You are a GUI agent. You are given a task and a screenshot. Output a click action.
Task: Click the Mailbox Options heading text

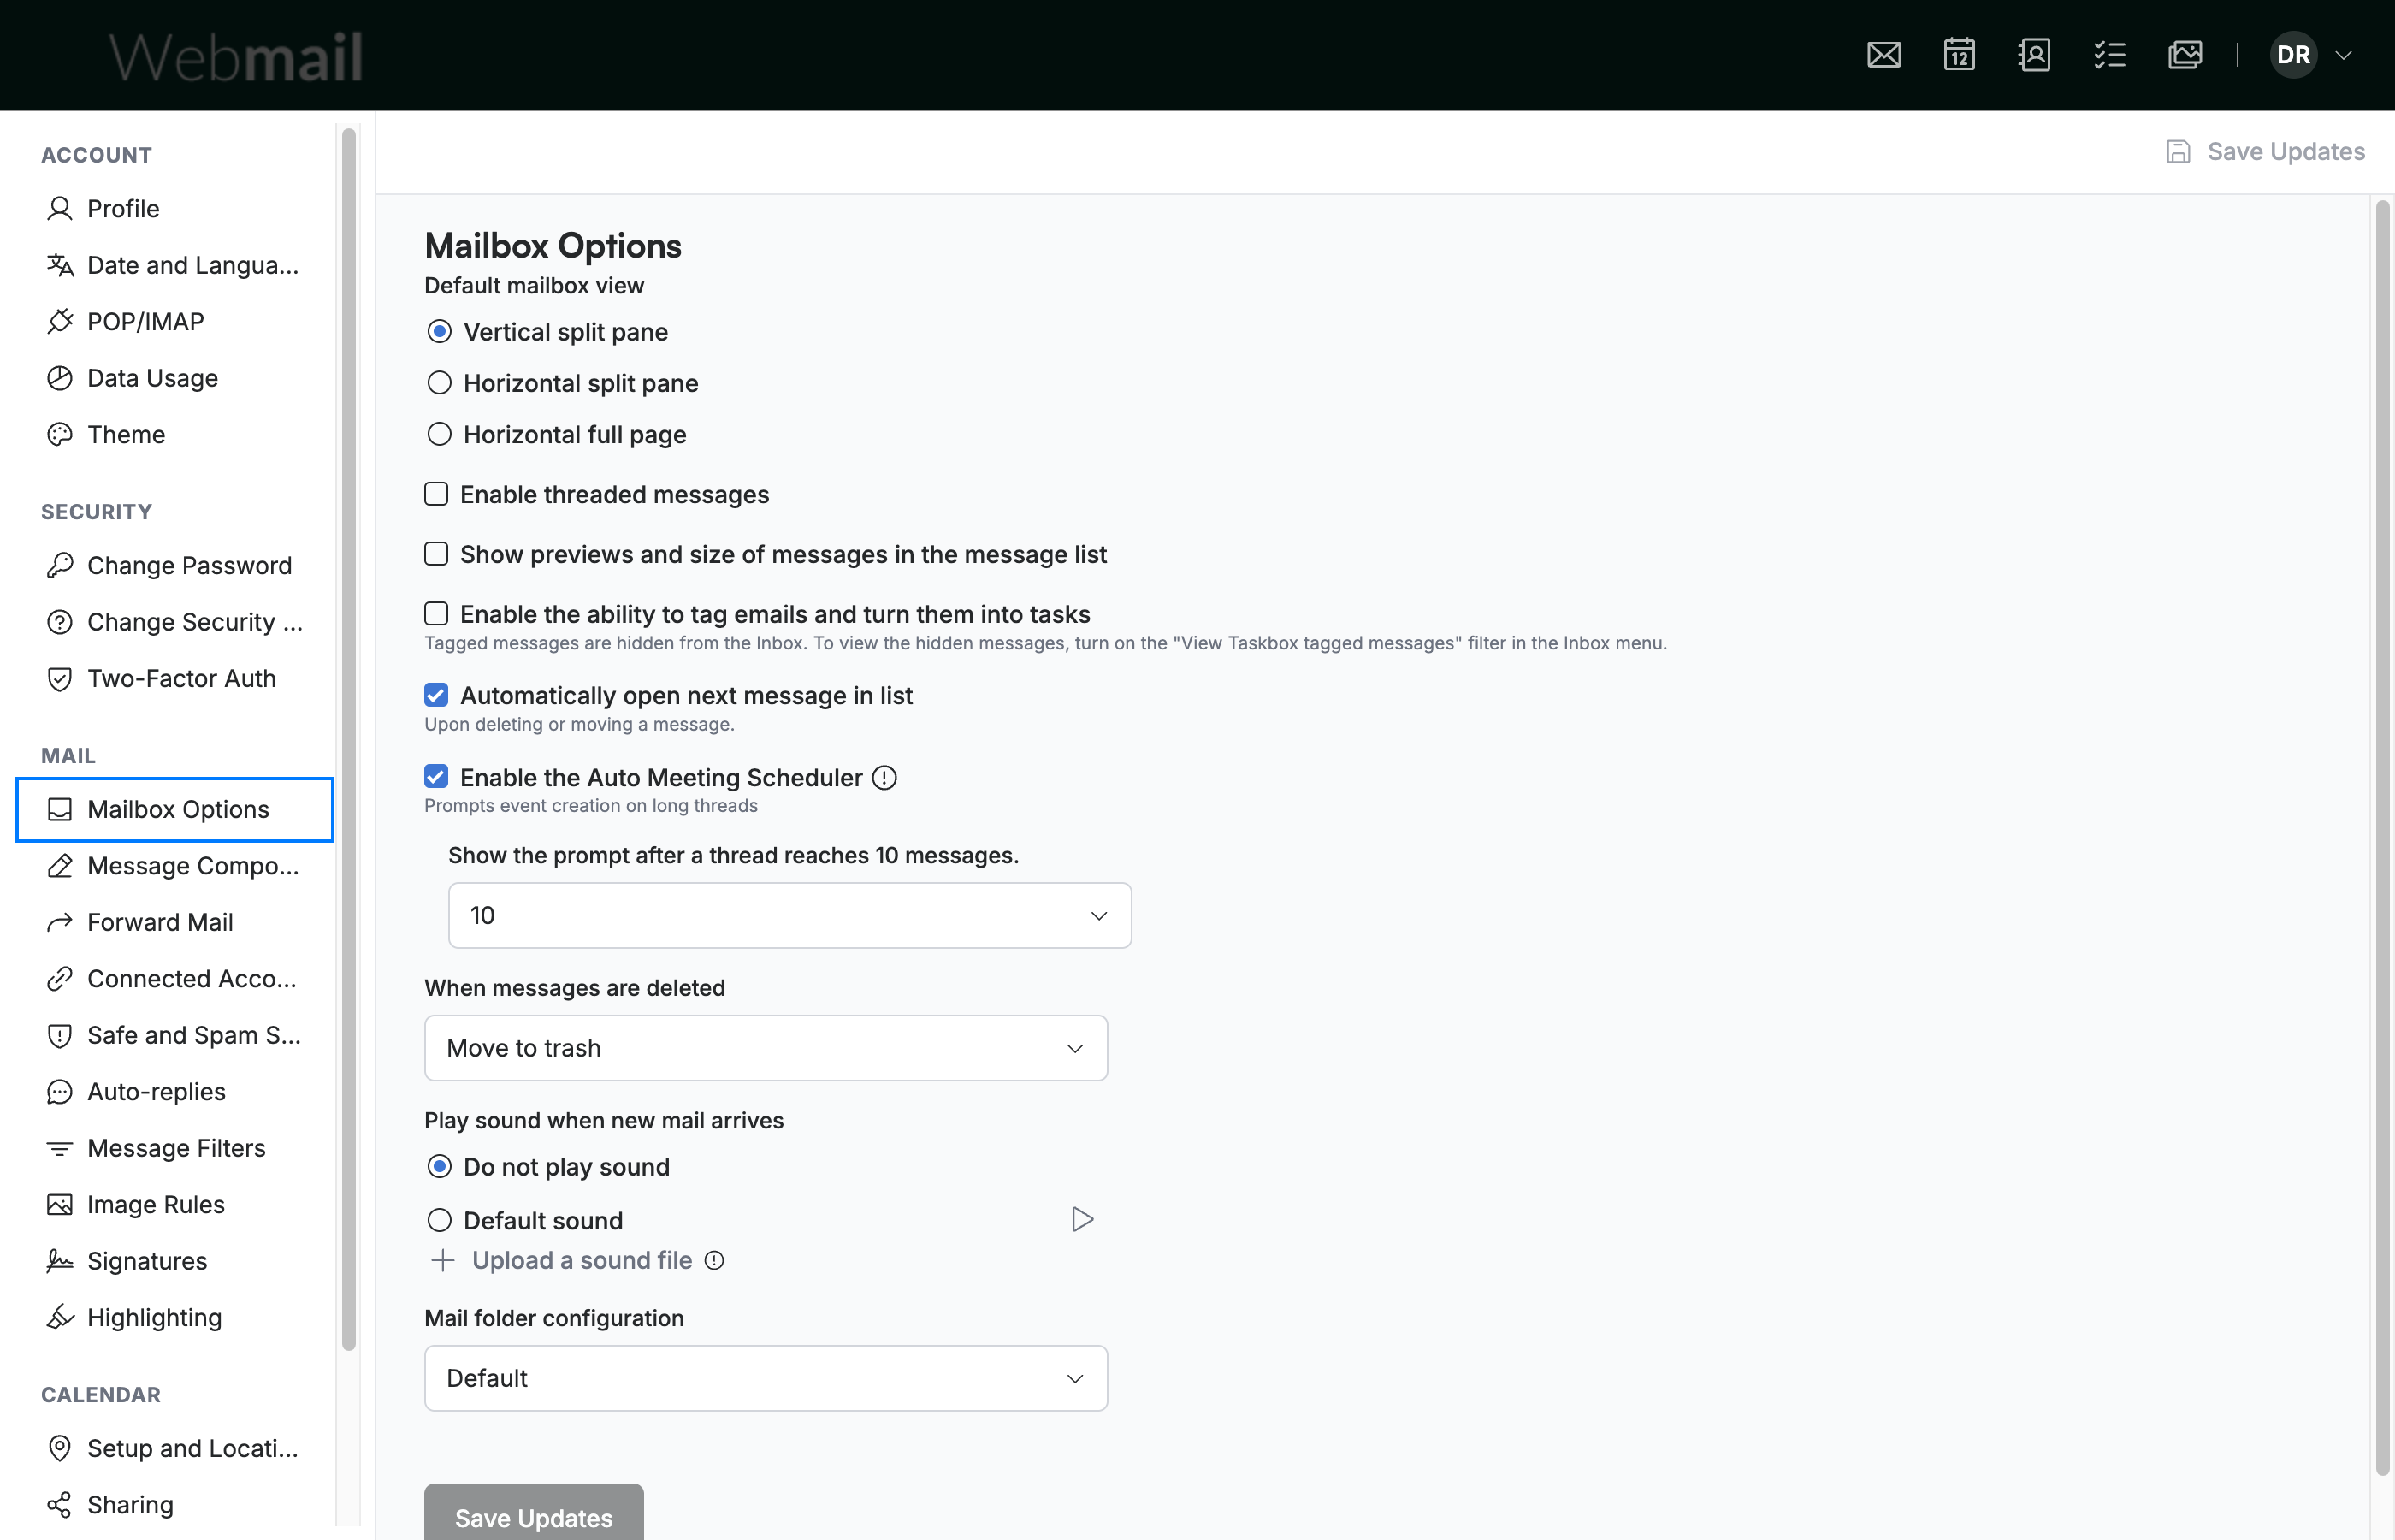[x=553, y=245]
